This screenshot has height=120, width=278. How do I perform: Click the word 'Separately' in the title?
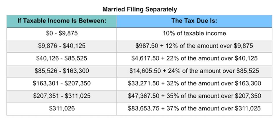point(161,9)
